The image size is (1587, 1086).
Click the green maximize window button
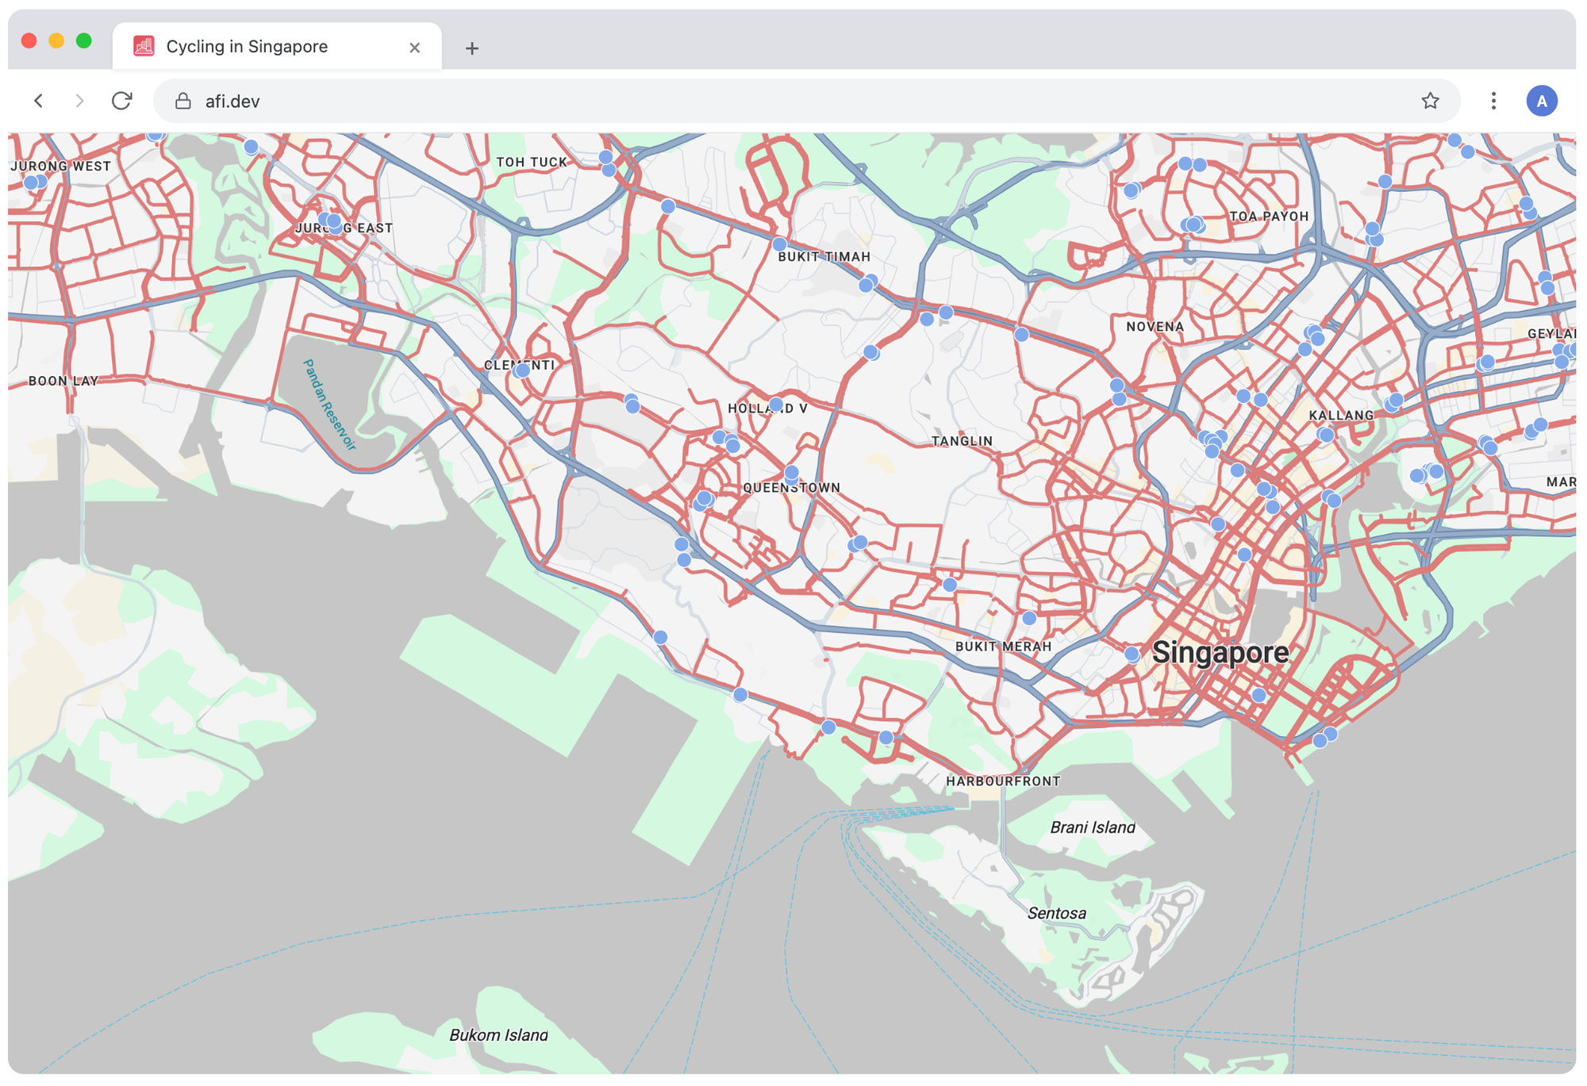[83, 40]
